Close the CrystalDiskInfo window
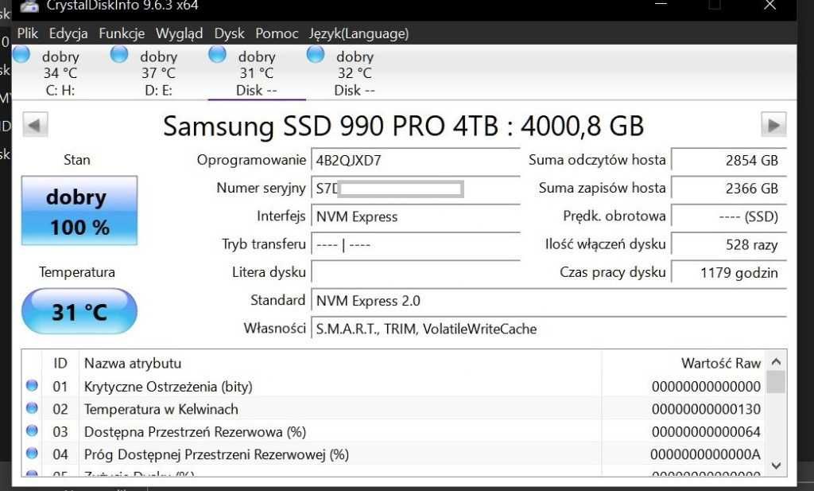Viewport: 814px width, 491px height. [x=769, y=6]
